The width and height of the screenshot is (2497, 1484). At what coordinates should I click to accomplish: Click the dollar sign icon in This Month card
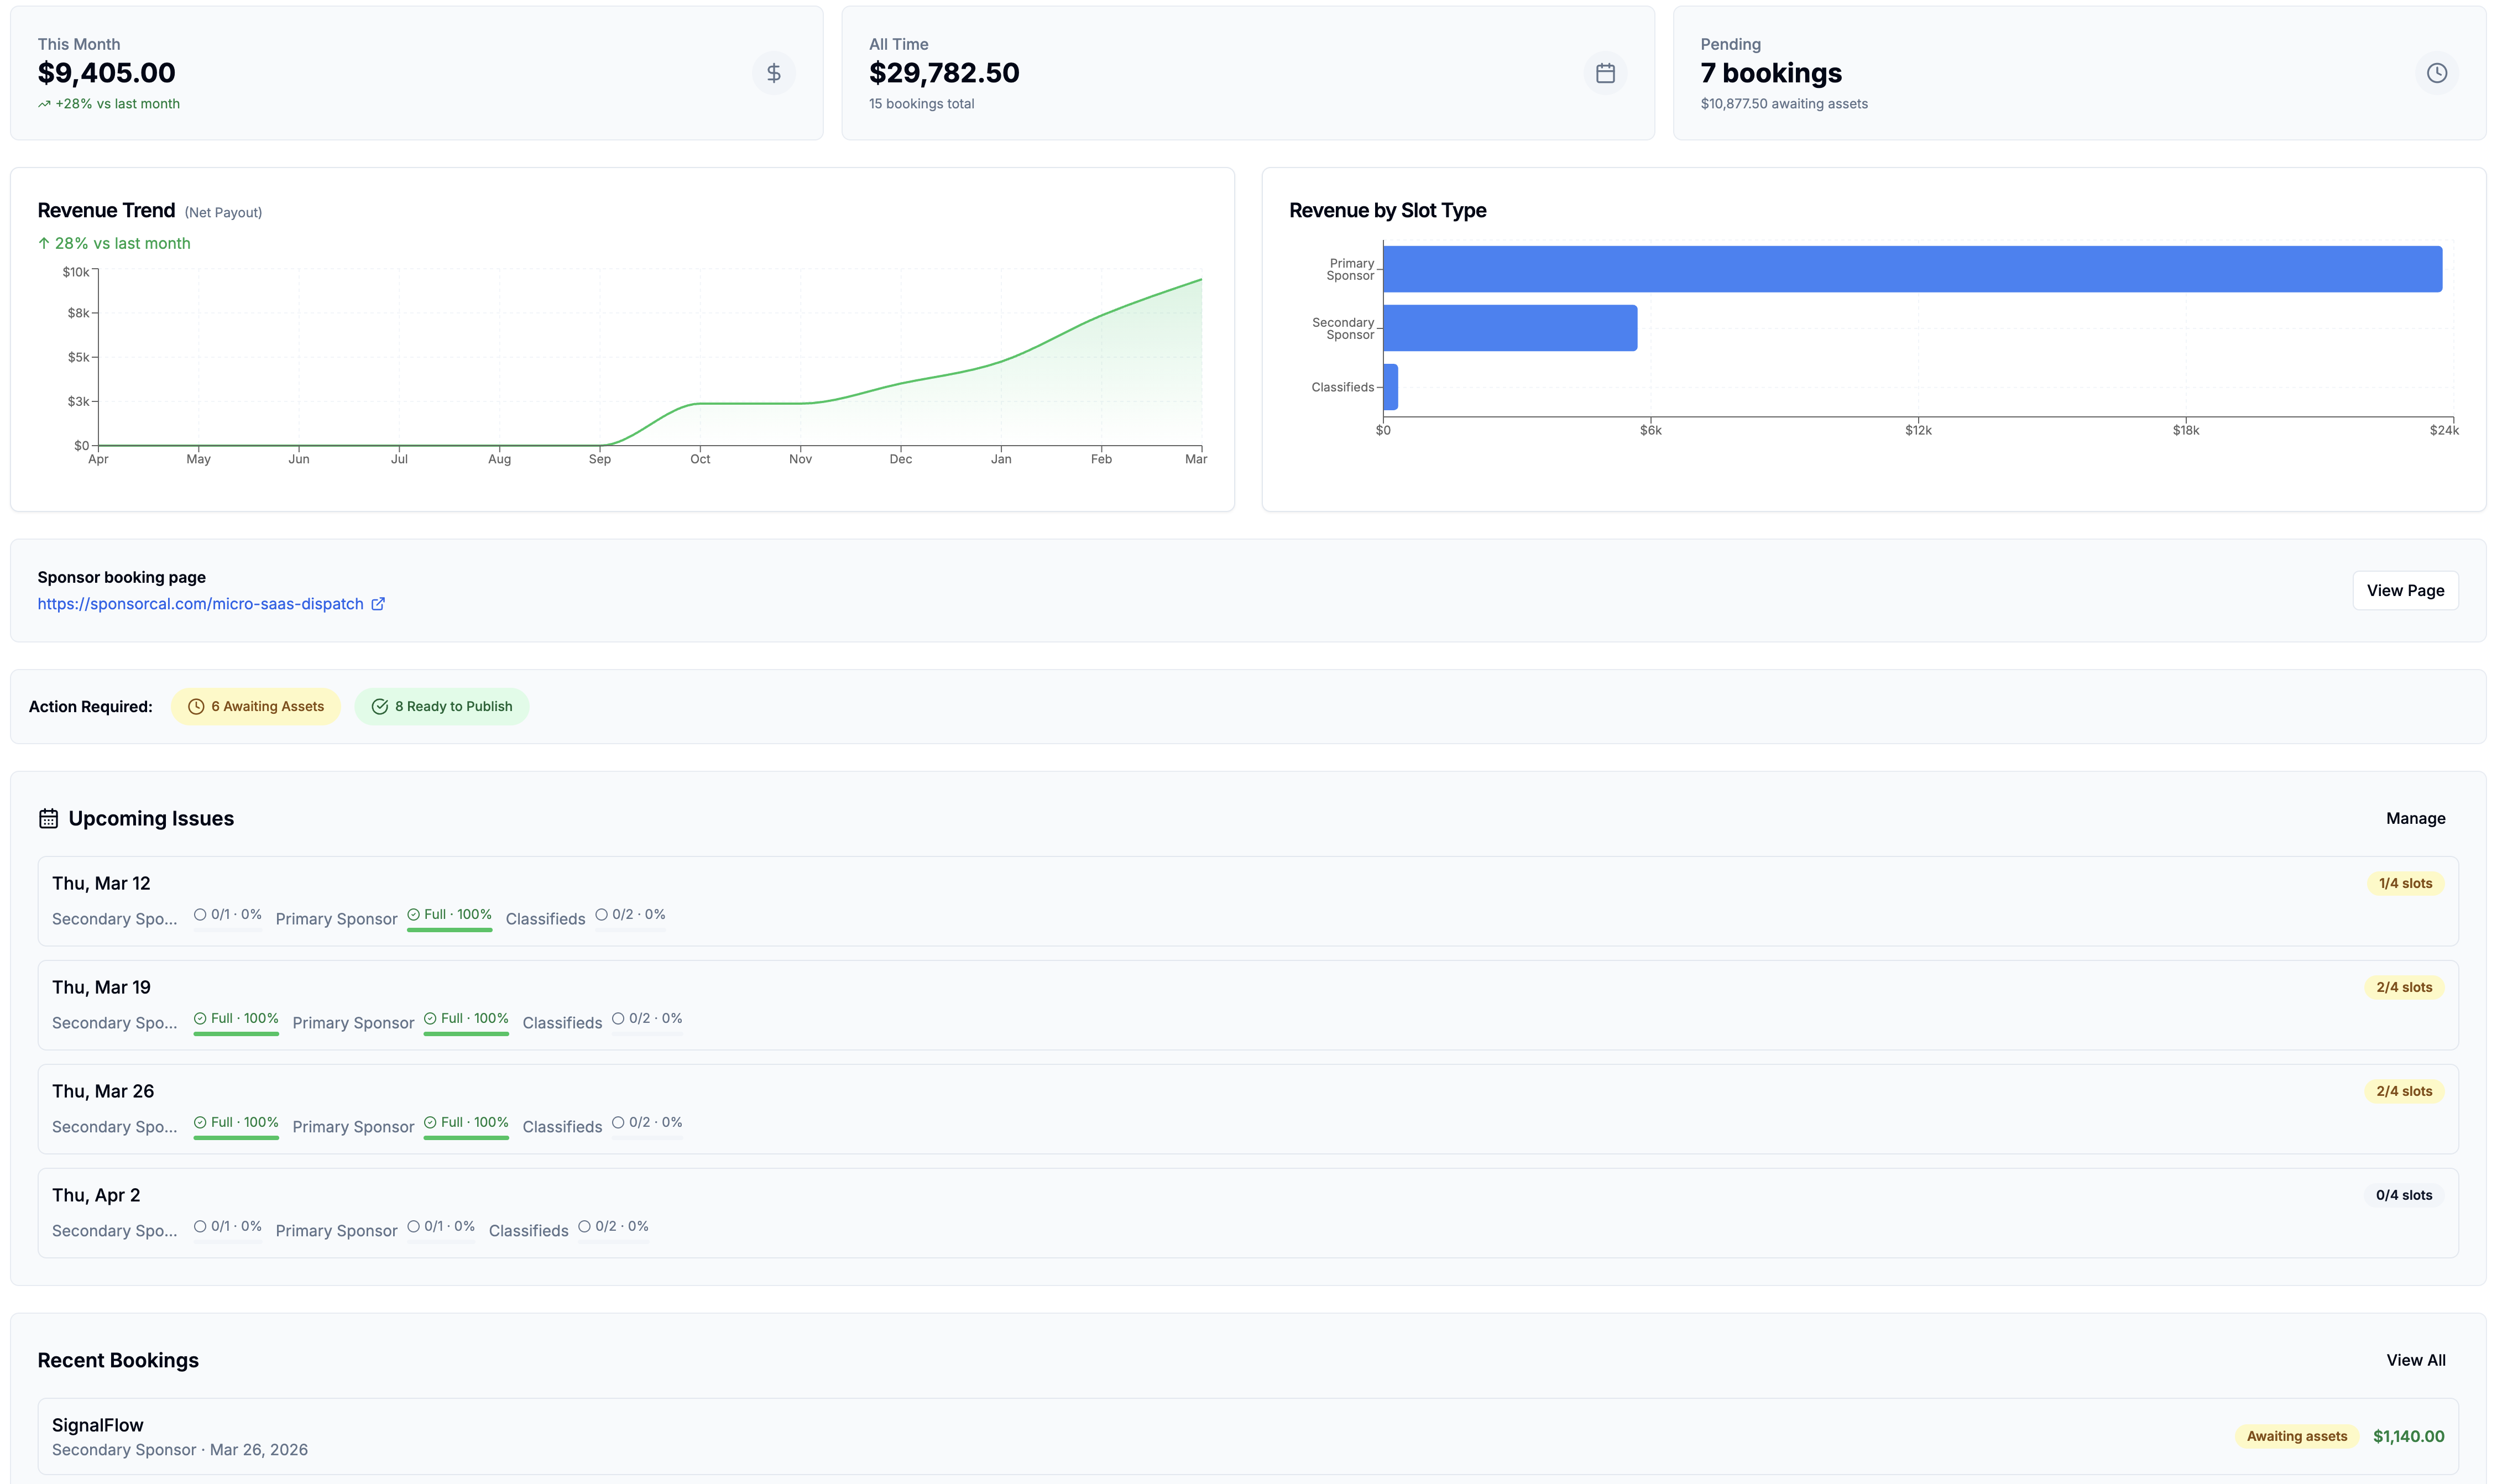773,73
